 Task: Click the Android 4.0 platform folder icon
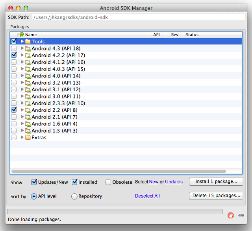coord(28,76)
